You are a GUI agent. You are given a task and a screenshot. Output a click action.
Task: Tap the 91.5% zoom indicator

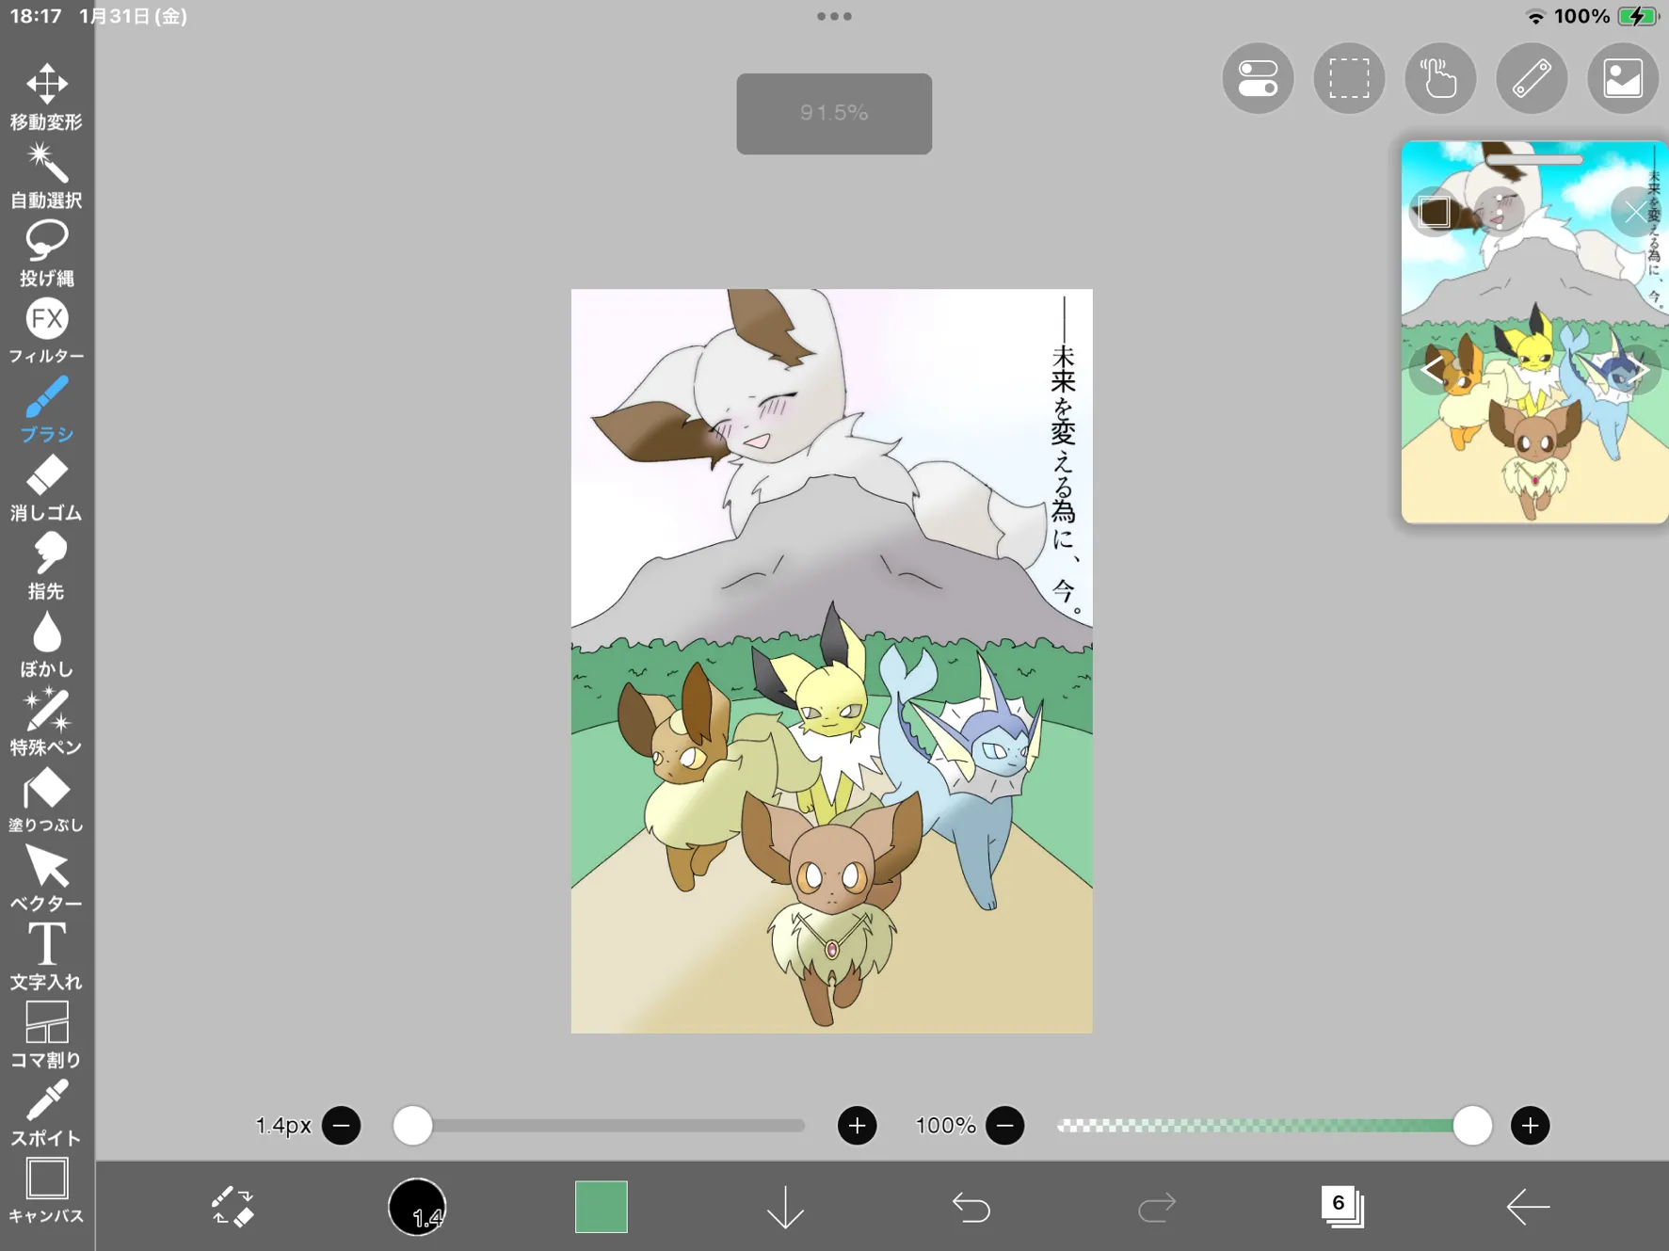tap(834, 114)
